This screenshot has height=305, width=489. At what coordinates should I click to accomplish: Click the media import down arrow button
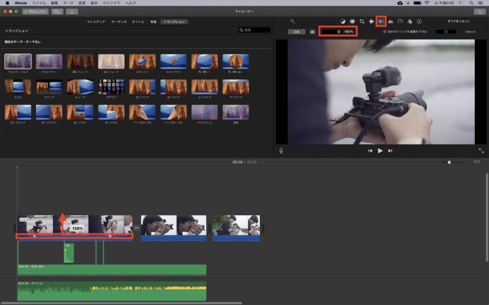72,11
